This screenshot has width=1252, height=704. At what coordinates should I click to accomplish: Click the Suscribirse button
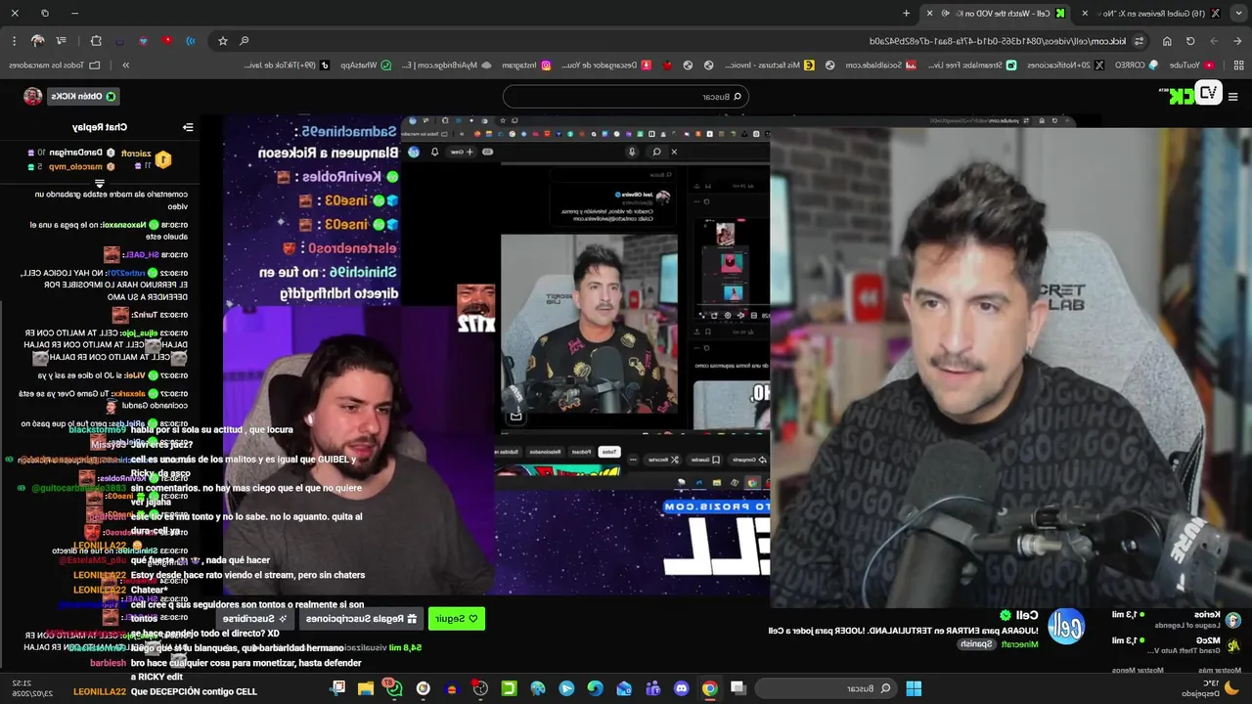[254, 619]
